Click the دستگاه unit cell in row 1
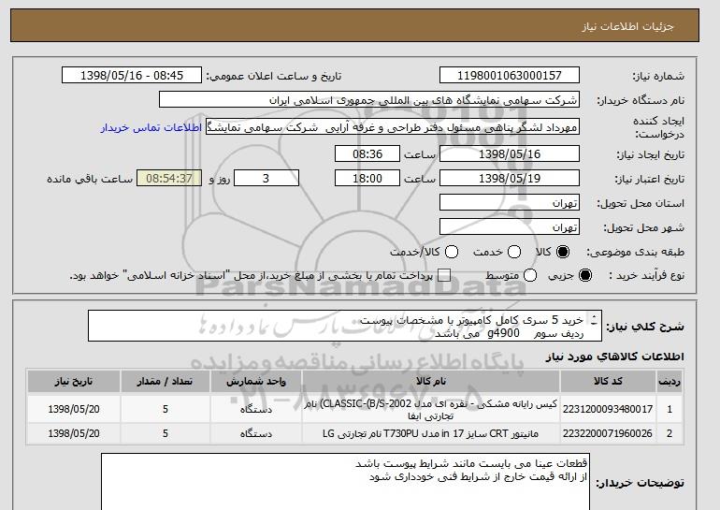720x510 pixels. point(256,409)
